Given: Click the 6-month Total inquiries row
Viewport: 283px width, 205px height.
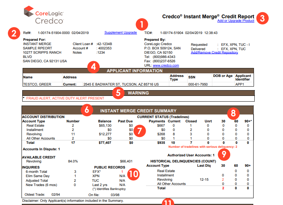Looking at the screenshot, I should point(51,172).
